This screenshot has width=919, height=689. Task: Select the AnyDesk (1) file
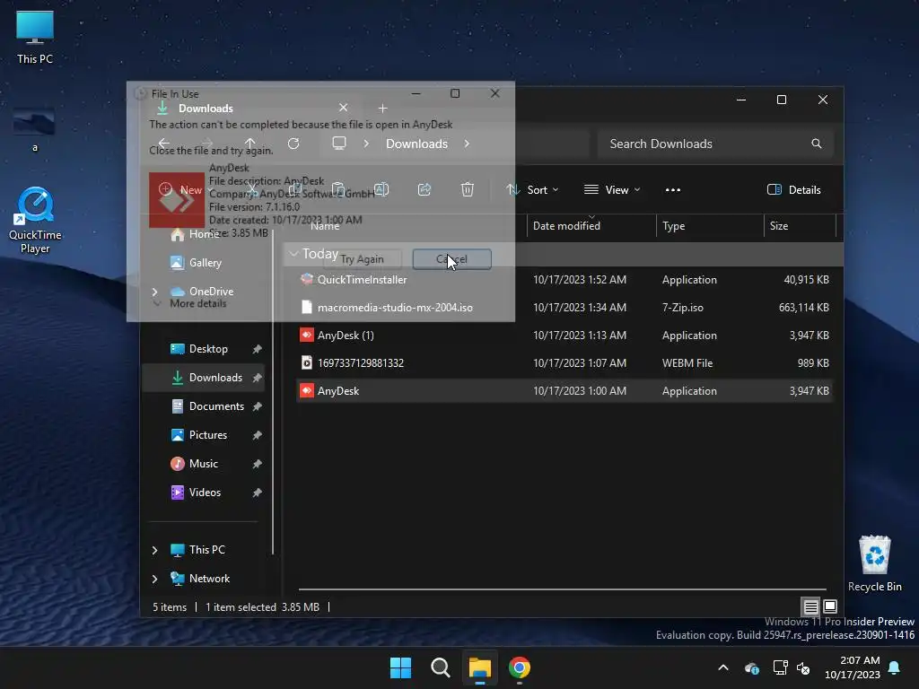pyautogui.click(x=565, y=336)
